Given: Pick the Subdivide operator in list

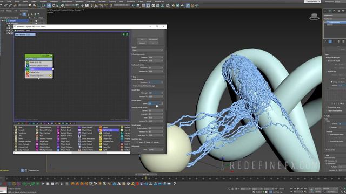Looking at the screenshot, I should pyautogui.click(x=22, y=133).
